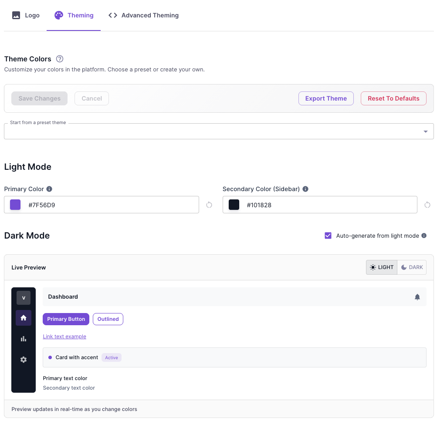Reset the Primary Color using its revert icon
437x421 pixels.
(x=209, y=205)
